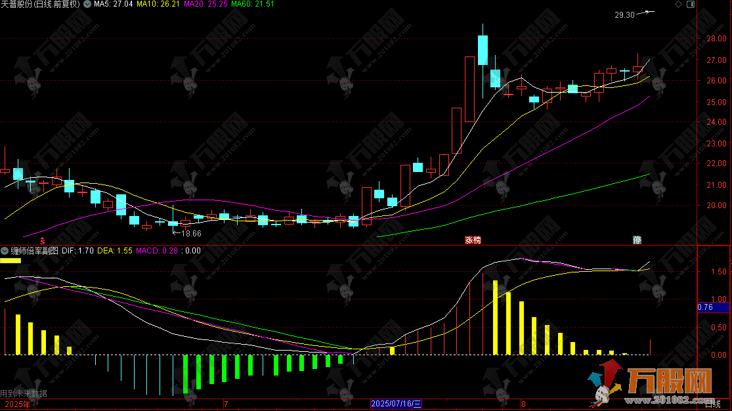Click the MA10: 26.21 label

pyautogui.click(x=158, y=4)
